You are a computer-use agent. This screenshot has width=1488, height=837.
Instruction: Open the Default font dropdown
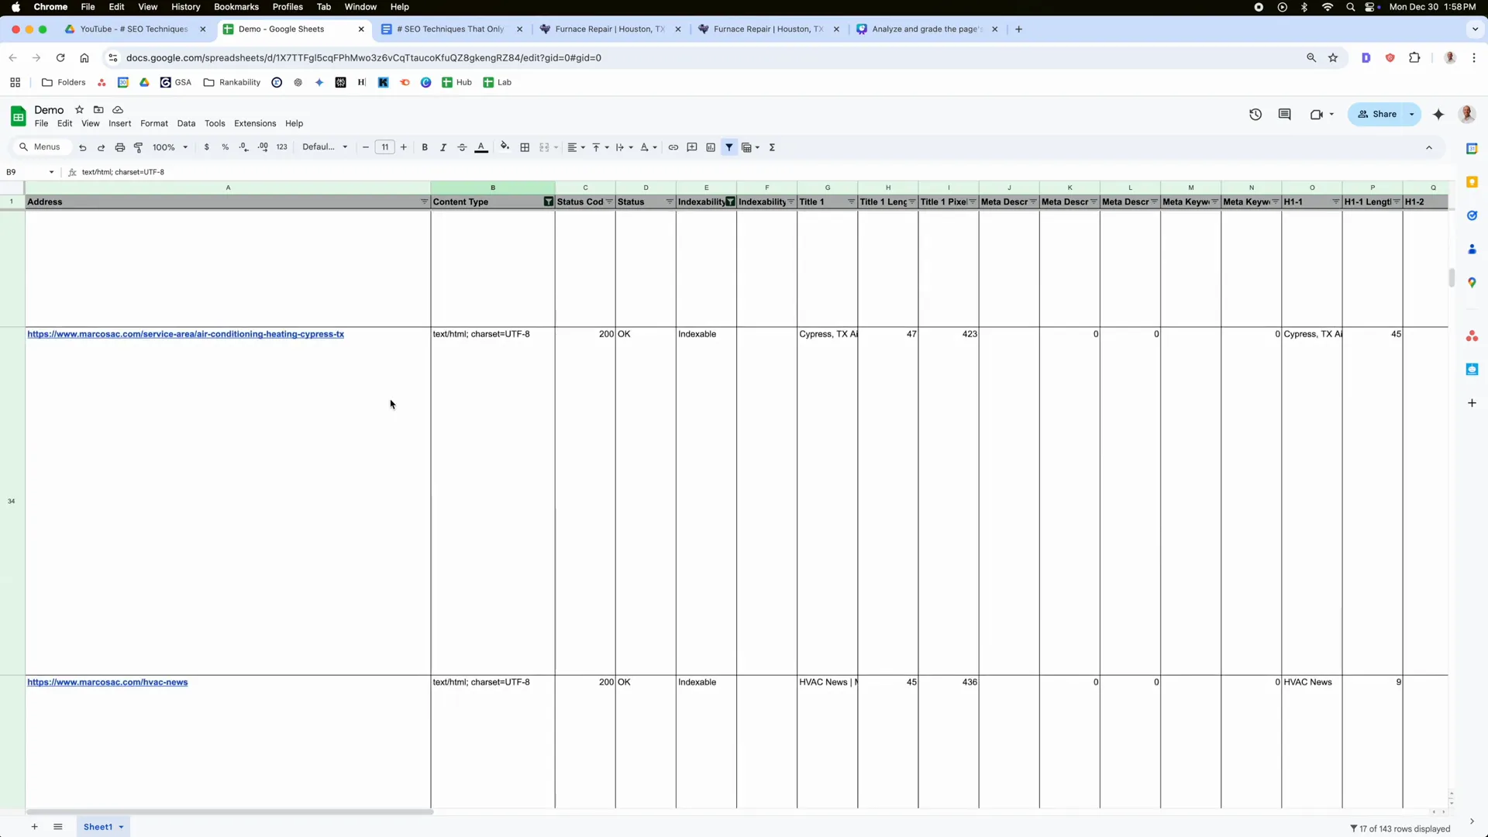[325, 147]
